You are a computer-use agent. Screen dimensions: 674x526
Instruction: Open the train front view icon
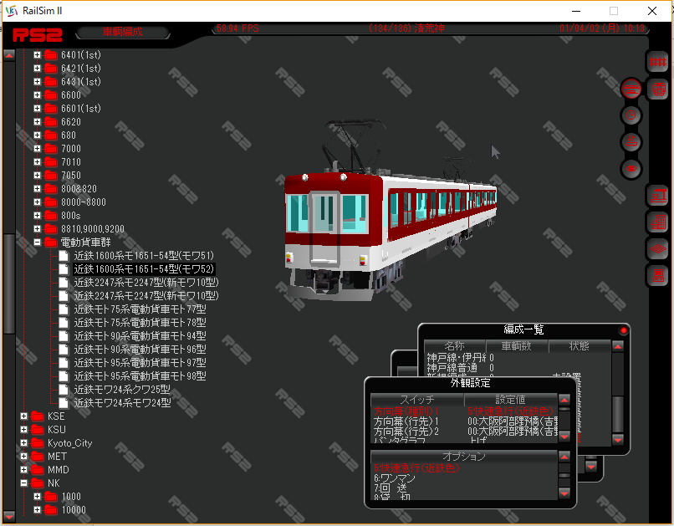[x=658, y=89]
